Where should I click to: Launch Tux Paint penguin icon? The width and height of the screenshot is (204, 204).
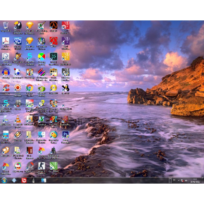click(x=66, y=88)
